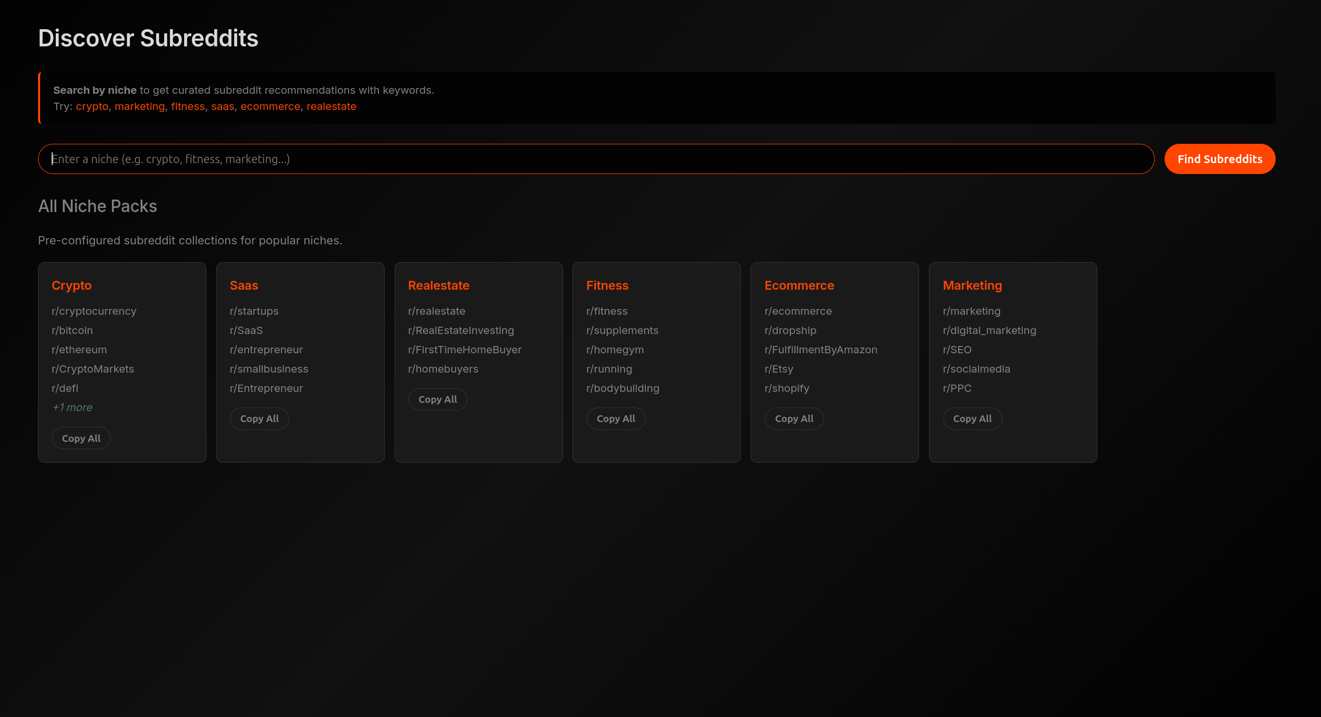Click r/FulfillmentByAmazon in Ecommerce pack
This screenshot has height=717, width=1321.
click(821, 350)
